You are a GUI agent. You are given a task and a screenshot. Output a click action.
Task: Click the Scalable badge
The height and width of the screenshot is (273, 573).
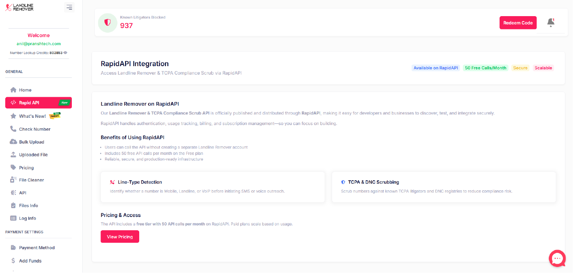point(543,68)
